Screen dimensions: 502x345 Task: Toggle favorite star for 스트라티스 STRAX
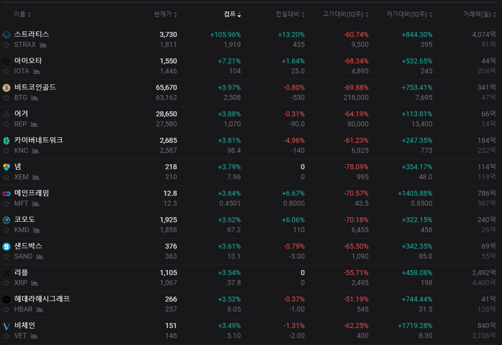[x=6, y=45]
